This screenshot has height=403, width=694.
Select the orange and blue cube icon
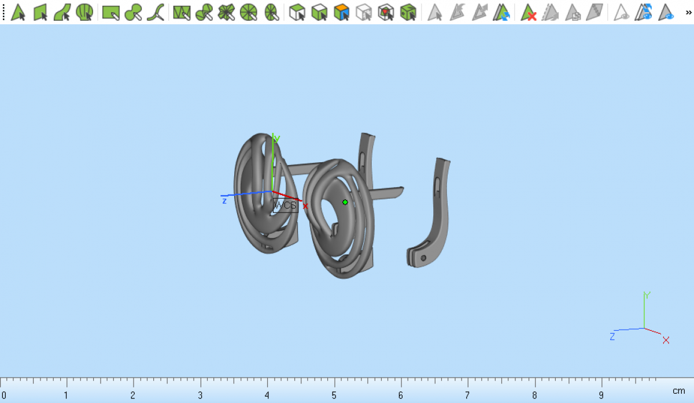(x=342, y=12)
